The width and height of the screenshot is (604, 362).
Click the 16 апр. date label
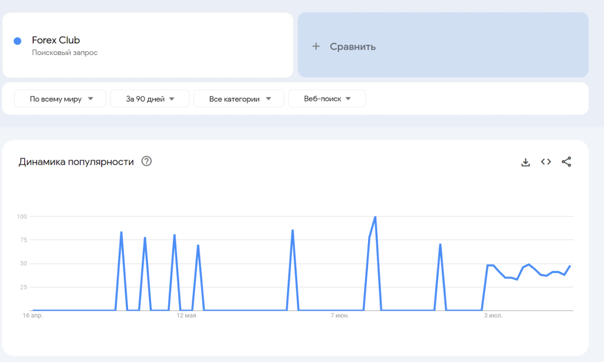coord(33,317)
